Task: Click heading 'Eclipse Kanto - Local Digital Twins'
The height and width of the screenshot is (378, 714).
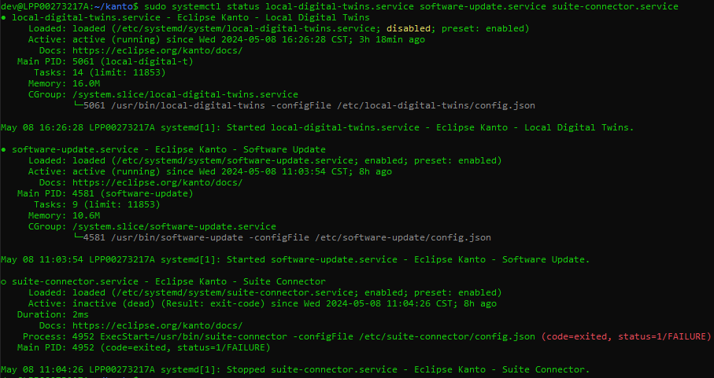Action: click(x=273, y=17)
